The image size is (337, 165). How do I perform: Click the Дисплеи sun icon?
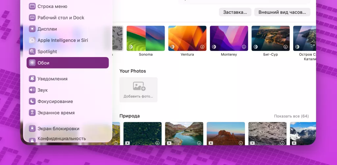[x=32, y=29]
